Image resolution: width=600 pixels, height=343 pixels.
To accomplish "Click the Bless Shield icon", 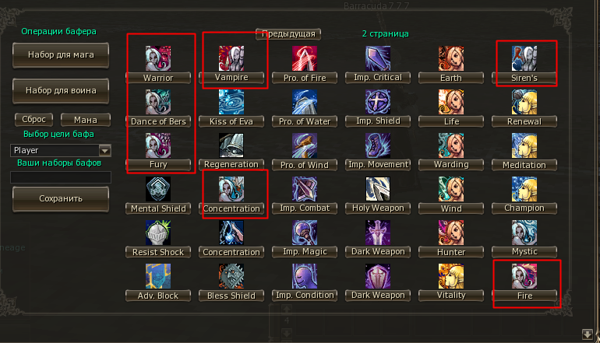I will pyautogui.click(x=231, y=276).
